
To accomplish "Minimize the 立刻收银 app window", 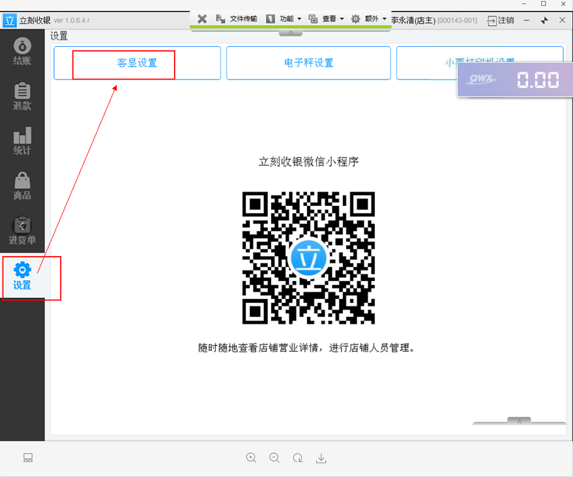I will [527, 20].
